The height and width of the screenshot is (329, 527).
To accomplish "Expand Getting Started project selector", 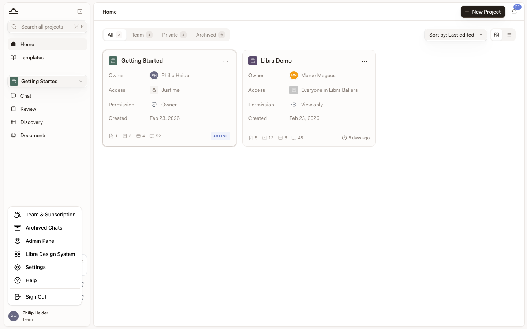I will click(47, 81).
